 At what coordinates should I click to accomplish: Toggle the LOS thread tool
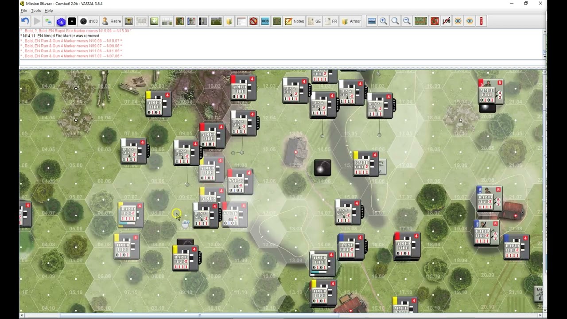[446, 21]
